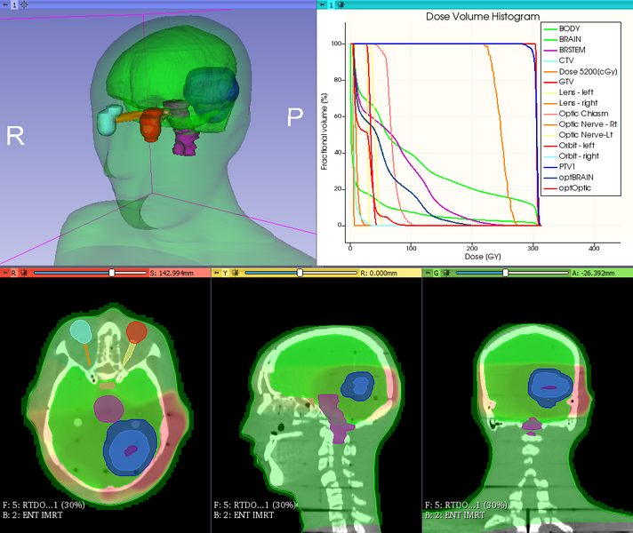Screen dimensions: 633x533
Task: Center the 3D view on the scene
Action: pyautogui.click(x=24, y=4)
